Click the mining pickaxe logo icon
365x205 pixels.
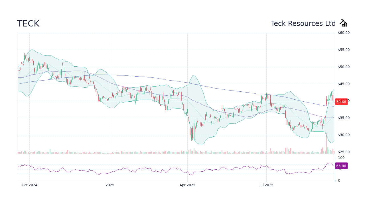(343, 23)
